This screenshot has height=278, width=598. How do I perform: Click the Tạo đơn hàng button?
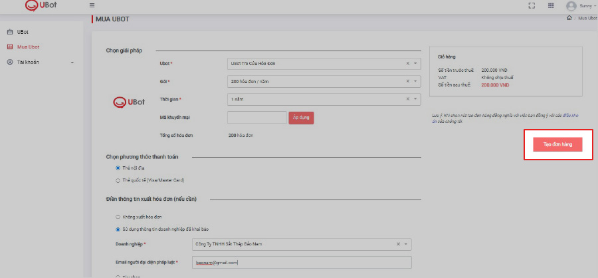[557, 145]
